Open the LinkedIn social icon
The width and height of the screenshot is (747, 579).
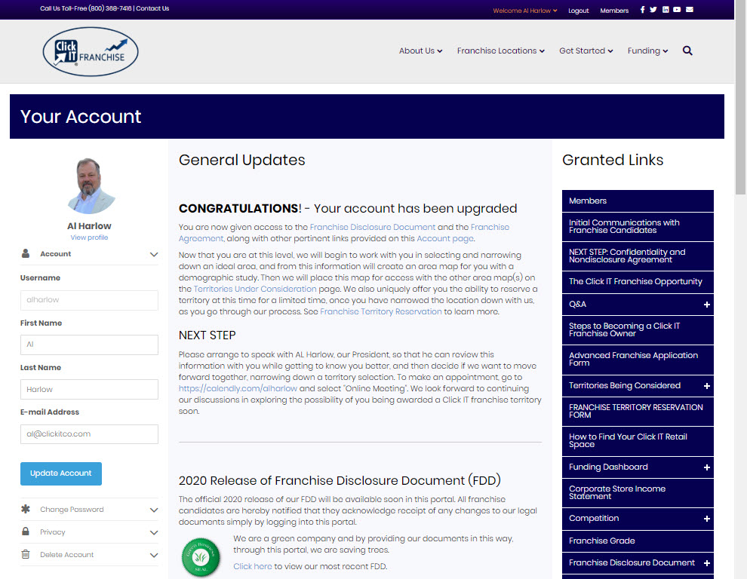coord(666,10)
